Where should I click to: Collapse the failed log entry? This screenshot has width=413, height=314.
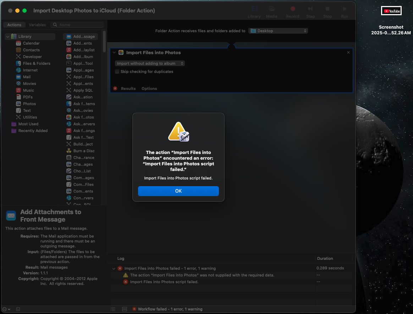pyautogui.click(x=114, y=269)
